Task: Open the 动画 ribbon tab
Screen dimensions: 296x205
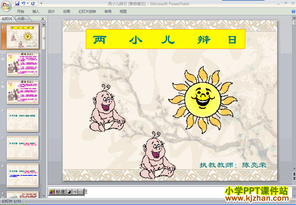Action: coord(67,12)
